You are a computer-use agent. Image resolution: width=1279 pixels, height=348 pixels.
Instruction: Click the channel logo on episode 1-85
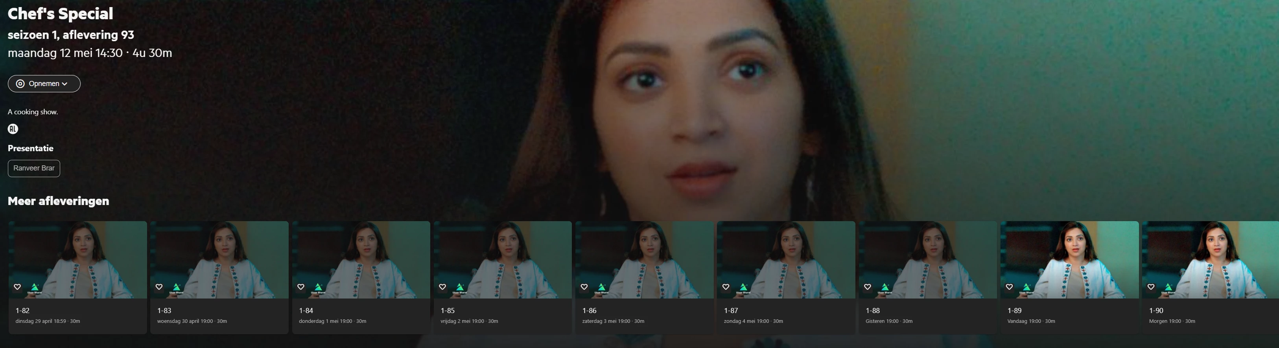[x=460, y=288]
